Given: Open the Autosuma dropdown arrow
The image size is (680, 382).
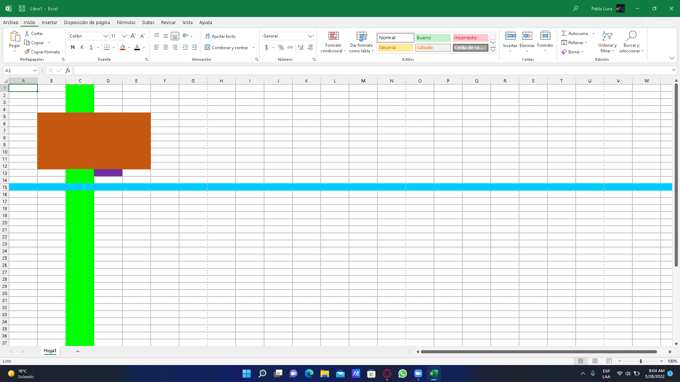Looking at the screenshot, I should click(x=594, y=33).
